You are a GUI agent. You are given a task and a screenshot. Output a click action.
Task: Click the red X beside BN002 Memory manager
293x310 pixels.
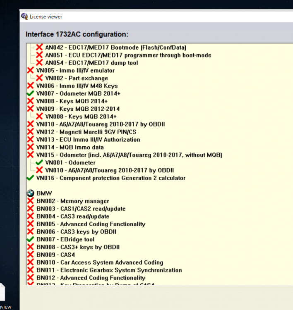click(x=30, y=201)
